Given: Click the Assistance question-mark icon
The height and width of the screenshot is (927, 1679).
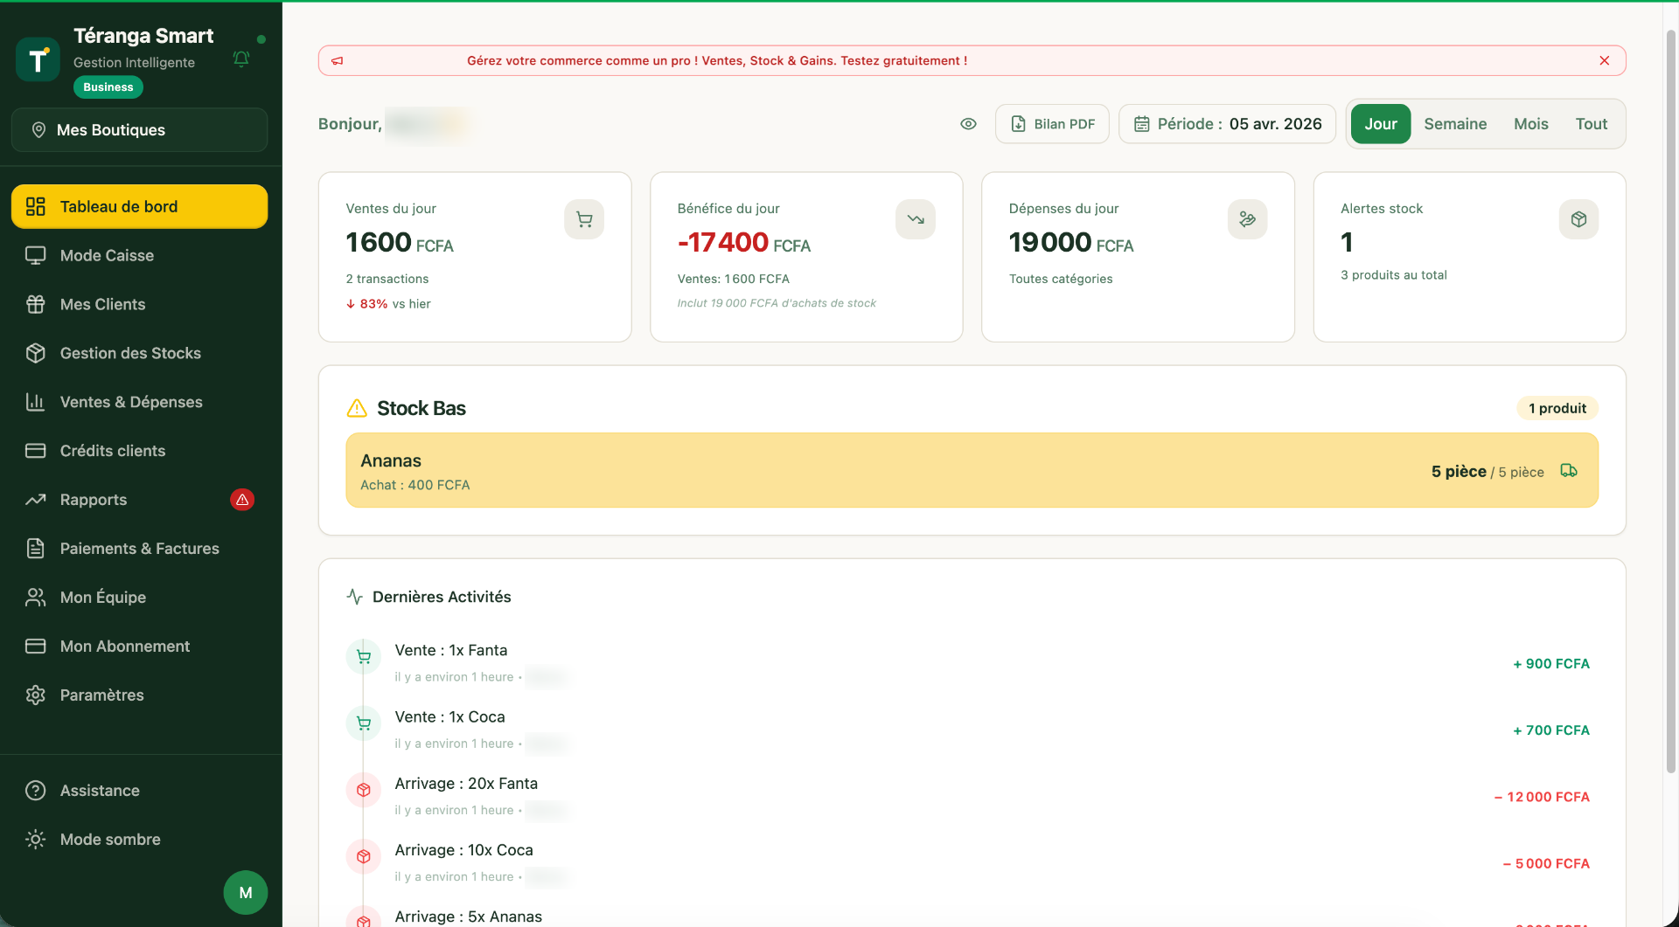Looking at the screenshot, I should tap(36, 791).
